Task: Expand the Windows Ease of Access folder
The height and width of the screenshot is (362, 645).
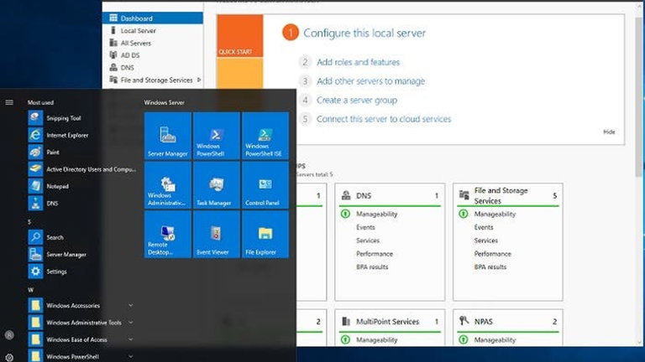Action: pyautogui.click(x=81, y=339)
